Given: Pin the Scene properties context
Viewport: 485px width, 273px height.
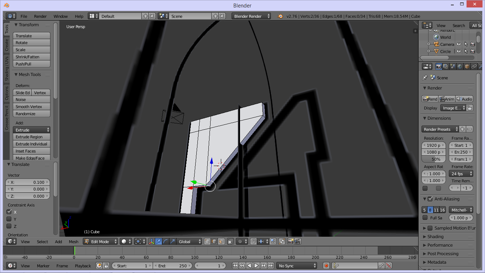Looking at the screenshot, I should 425,77.
